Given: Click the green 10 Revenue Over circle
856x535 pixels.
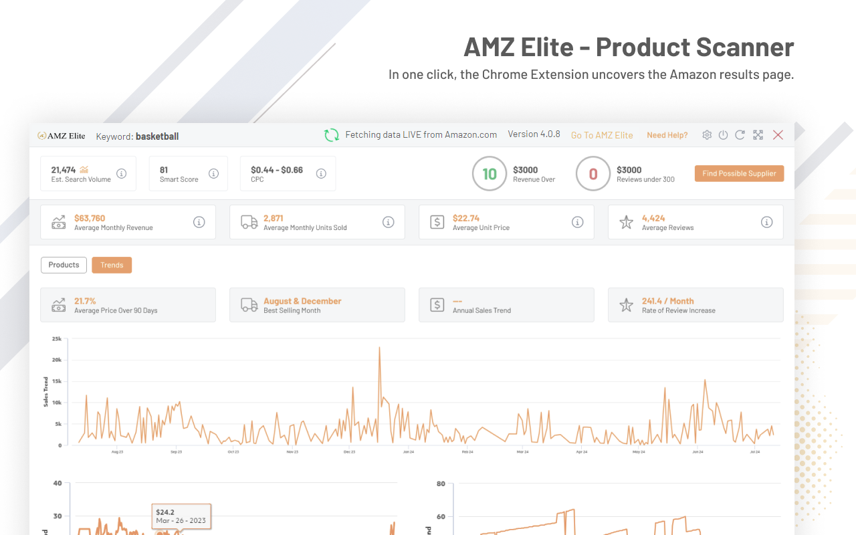Looking at the screenshot, I should coord(490,174).
